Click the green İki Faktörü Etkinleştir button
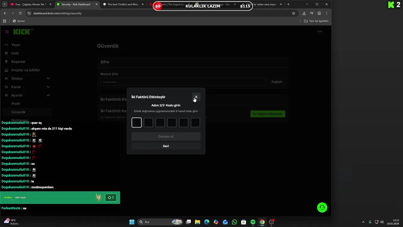This screenshot has width=403, height=227. 268,114
